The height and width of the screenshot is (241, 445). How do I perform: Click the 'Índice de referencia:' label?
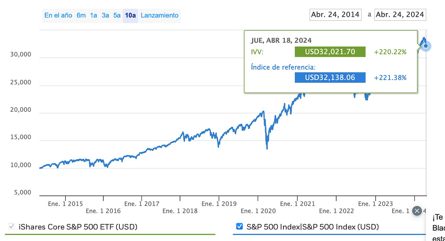(283, 67)
